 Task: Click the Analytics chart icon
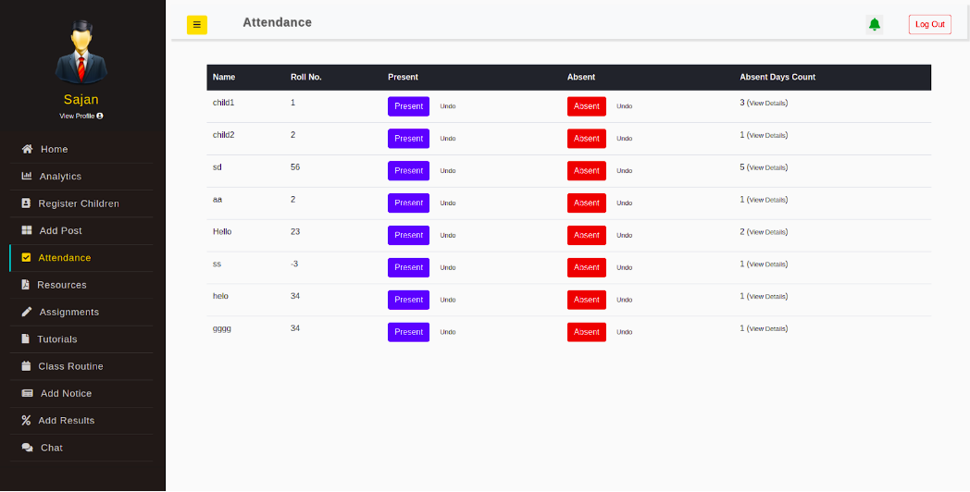(x=27, y=177)
